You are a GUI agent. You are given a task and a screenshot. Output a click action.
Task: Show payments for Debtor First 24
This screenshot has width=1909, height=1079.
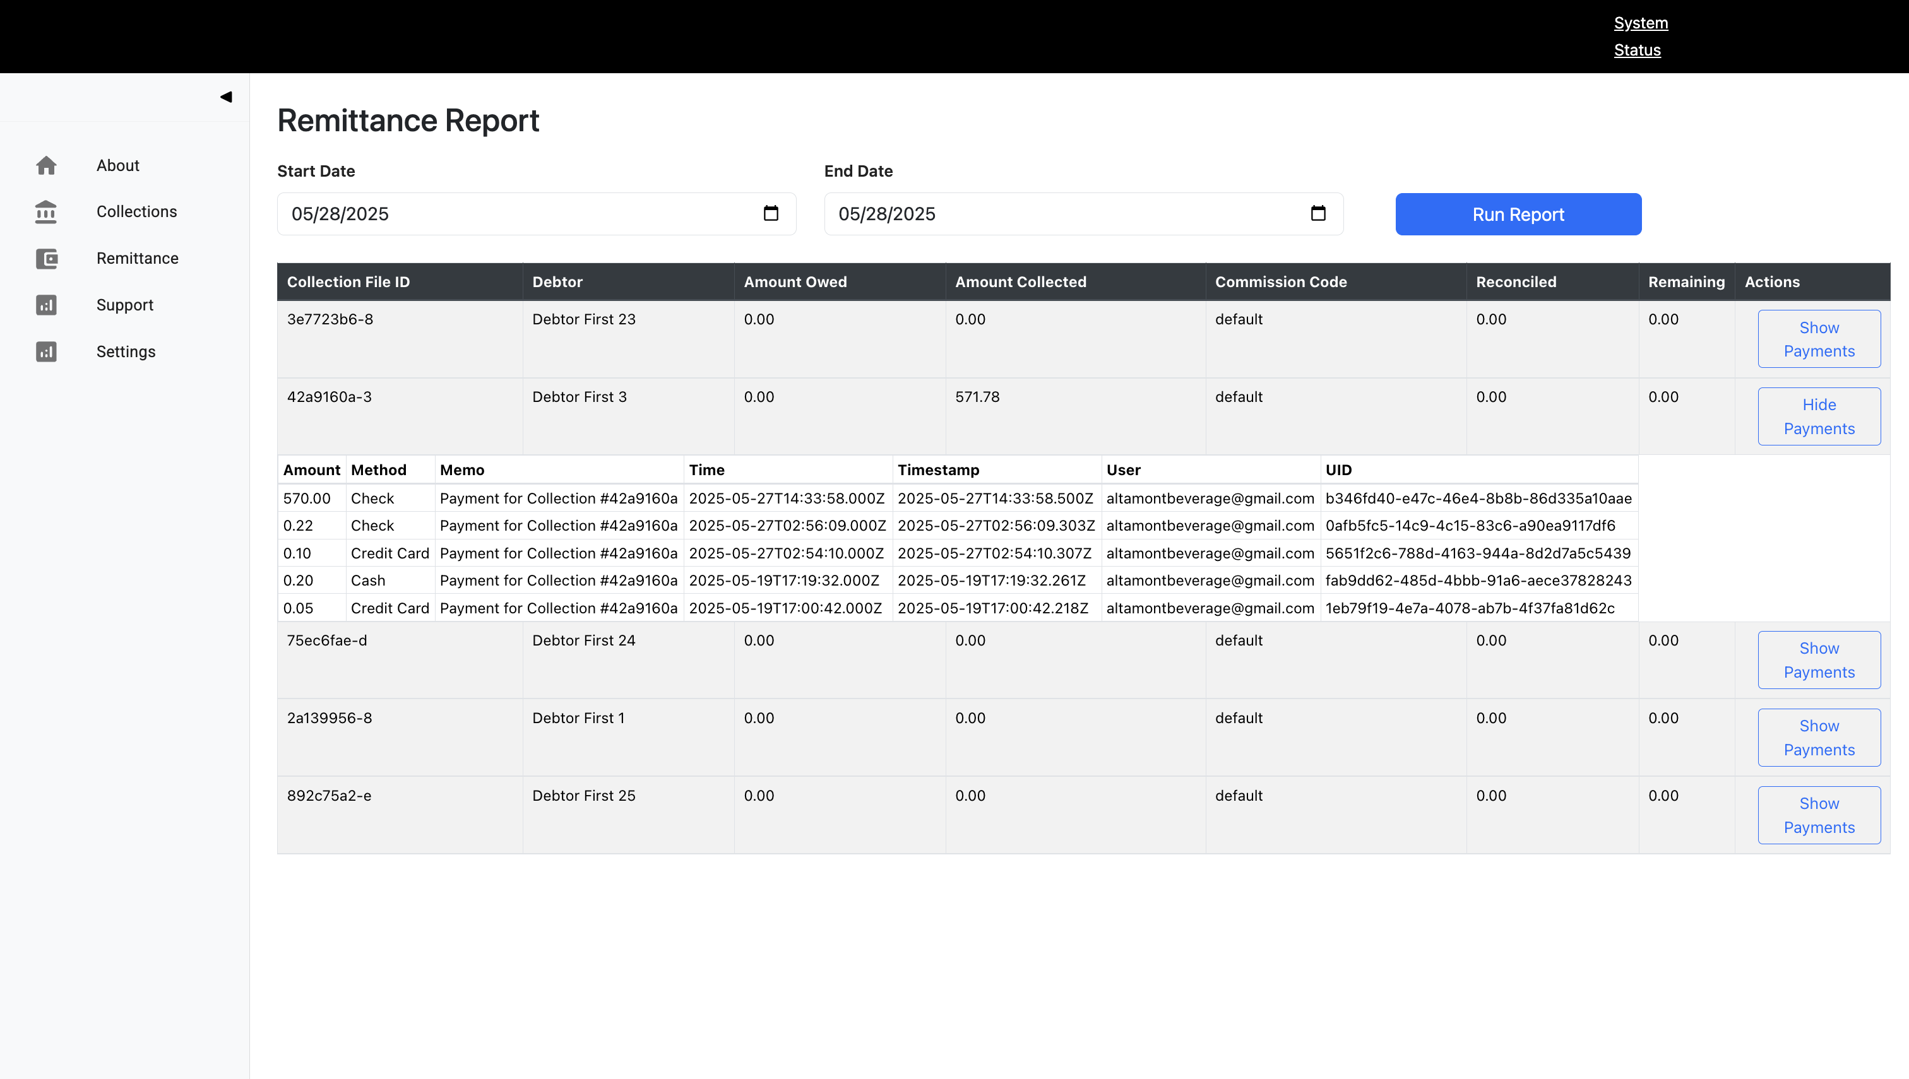(x=1819, y=660)
